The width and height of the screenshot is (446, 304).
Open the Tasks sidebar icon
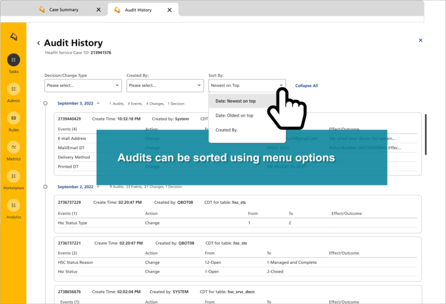(x=13, y=60)
